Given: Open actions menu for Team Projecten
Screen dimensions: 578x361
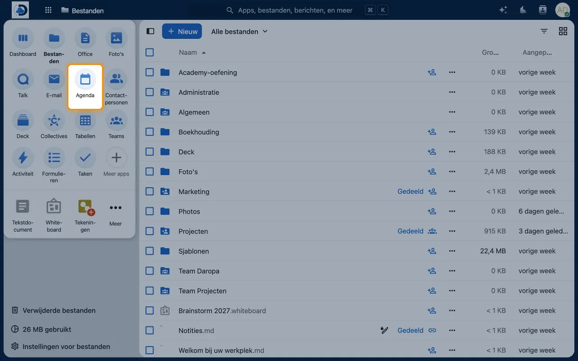Looking at the screenshot, I should point(452,291).
